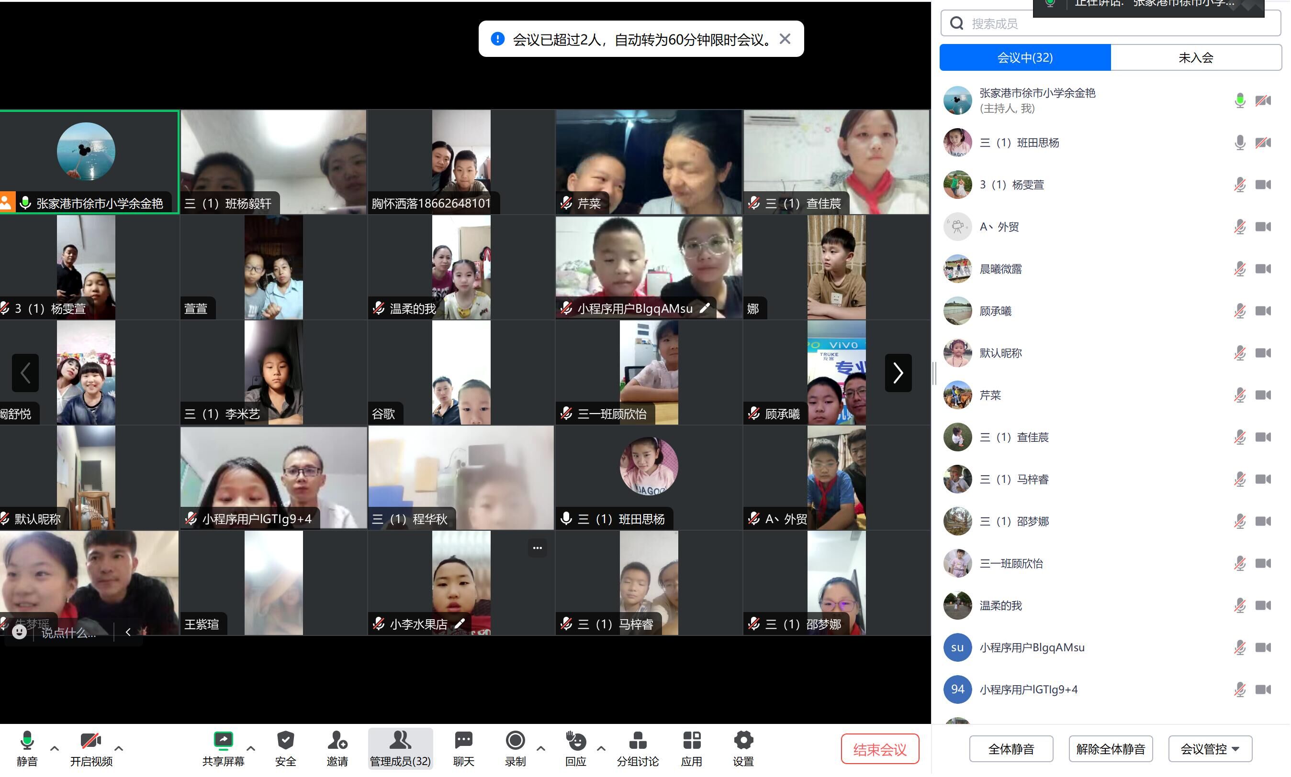Open the 设置 settings gear

click(x=743, y=741)
